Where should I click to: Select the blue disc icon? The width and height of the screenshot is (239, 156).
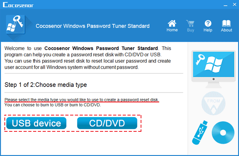[x=223, y=133]
